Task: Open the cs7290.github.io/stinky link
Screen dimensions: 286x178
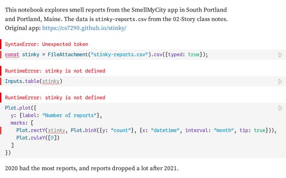Action: click(84, 28)
